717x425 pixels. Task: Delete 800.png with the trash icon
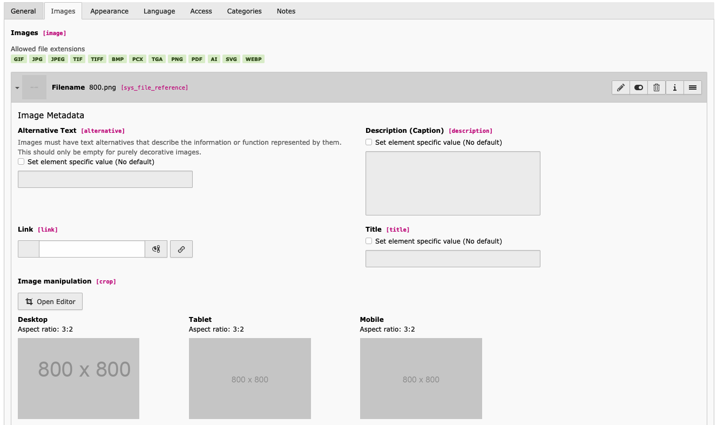657,87
